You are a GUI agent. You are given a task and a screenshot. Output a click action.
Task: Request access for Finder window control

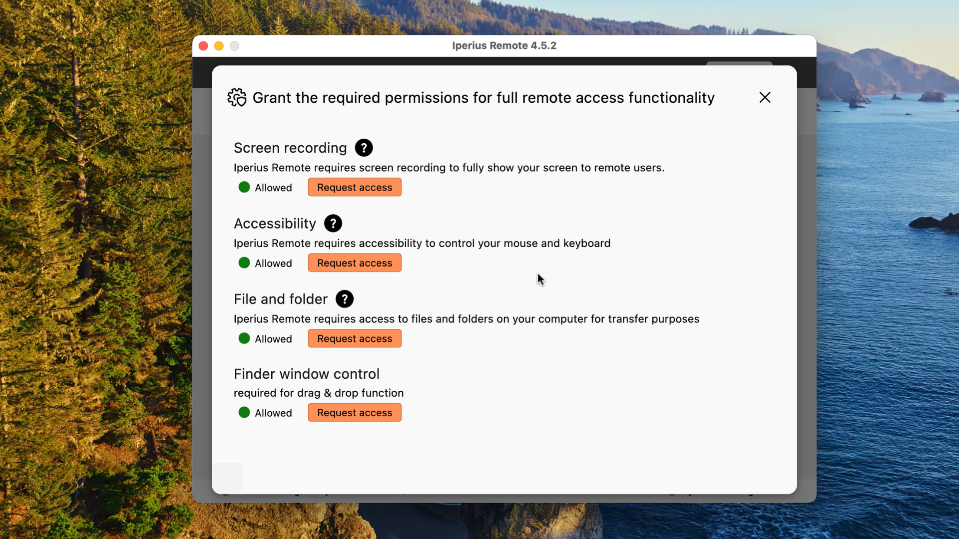pyautogui.click(x=355, y=412)
